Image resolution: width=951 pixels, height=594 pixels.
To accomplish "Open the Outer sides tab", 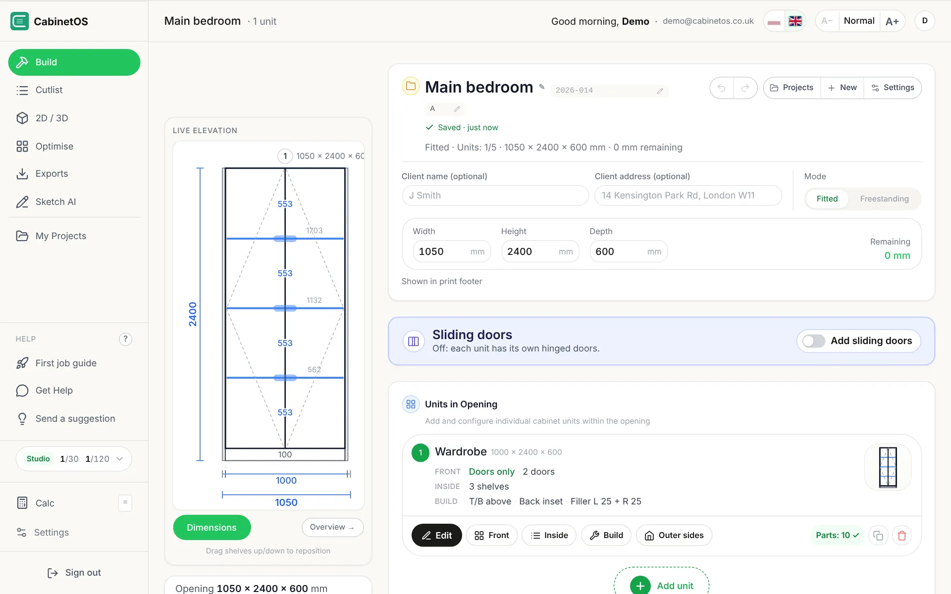I will point(674,536).
